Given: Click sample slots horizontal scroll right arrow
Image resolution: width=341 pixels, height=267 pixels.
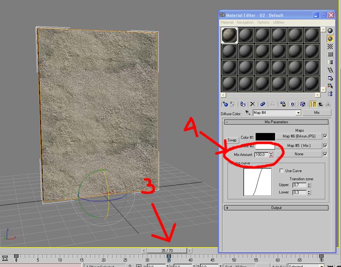Looking at the screenshot, I should (x=318, y=95).
